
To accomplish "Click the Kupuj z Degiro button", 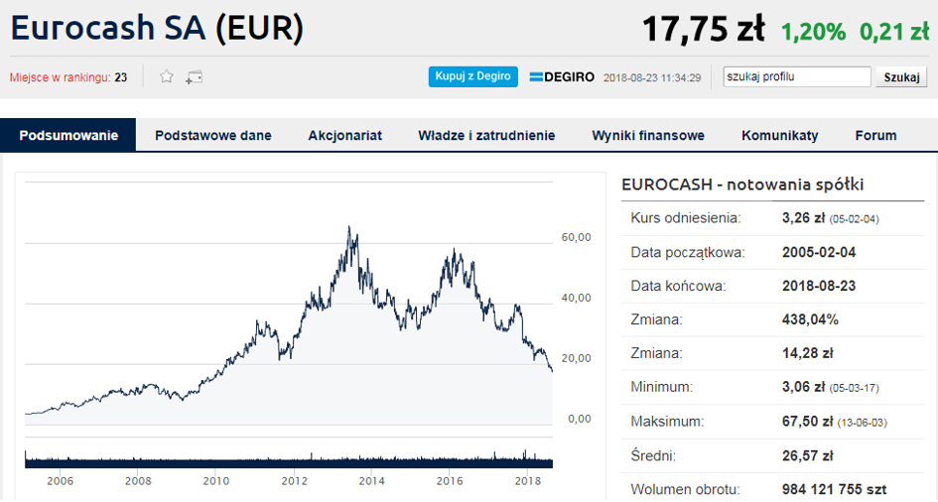I will coord(472,76).
